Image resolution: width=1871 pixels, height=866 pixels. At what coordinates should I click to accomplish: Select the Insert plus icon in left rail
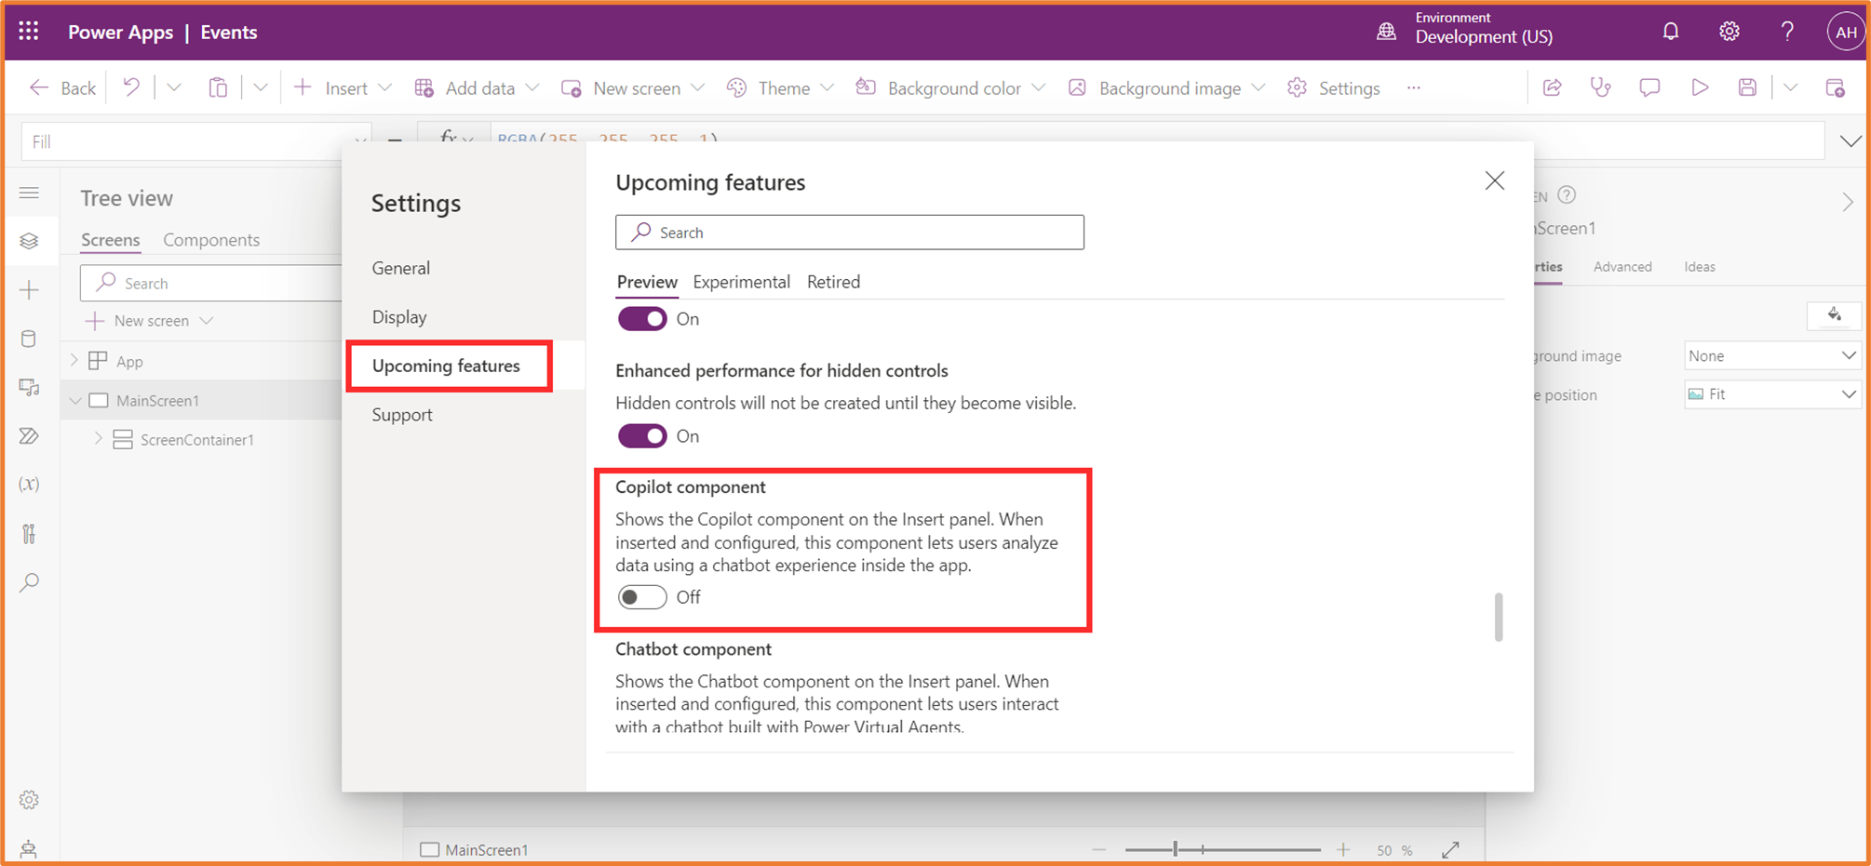point(30,288)
